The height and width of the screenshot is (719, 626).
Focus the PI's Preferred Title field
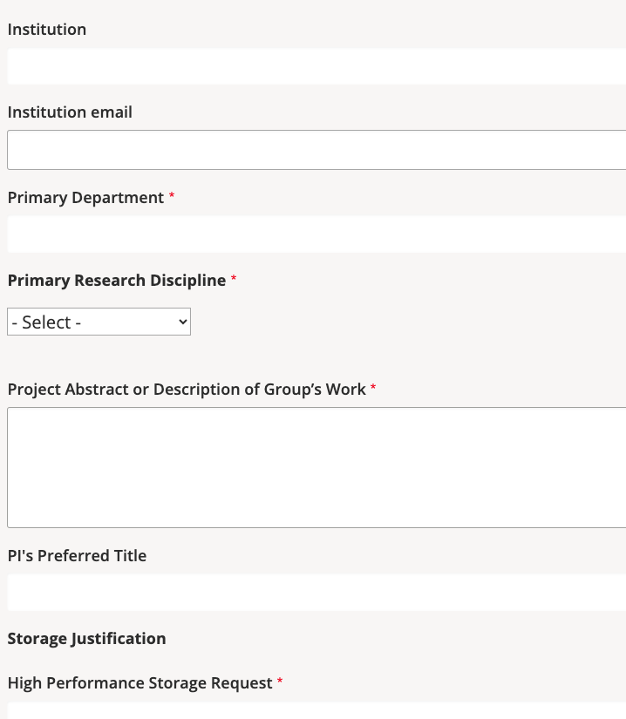click(x=316, y=592)
